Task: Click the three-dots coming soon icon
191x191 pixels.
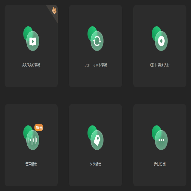Action: coord(160,138)
